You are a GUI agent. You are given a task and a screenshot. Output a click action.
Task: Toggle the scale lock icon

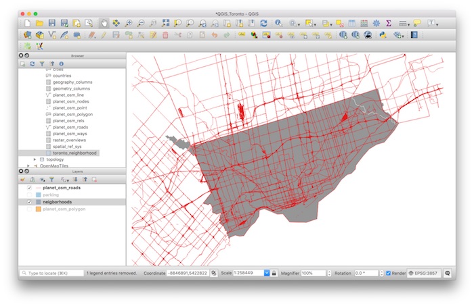pyautogui.click(x=274, y=273)
